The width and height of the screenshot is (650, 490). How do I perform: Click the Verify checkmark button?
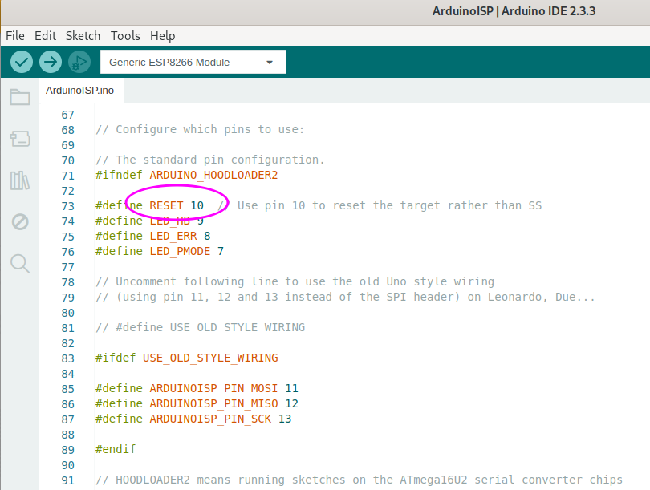(22, 62)
